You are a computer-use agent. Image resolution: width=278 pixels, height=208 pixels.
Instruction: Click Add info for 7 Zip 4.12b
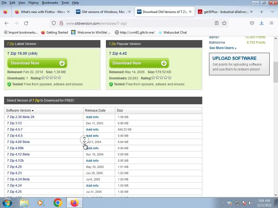point(92,161)
